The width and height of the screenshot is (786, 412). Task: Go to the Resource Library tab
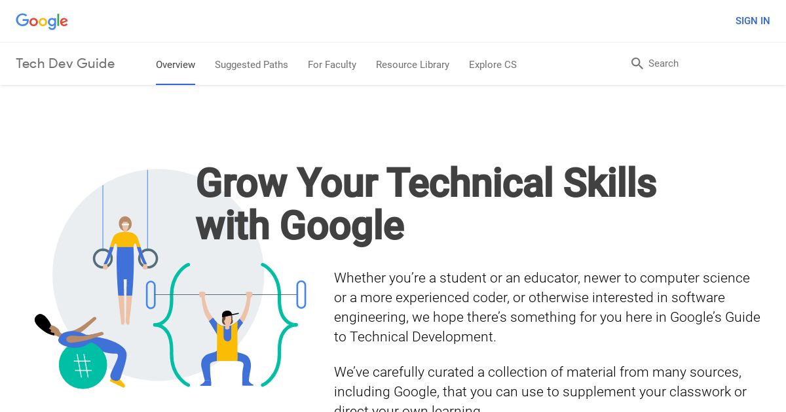413,65
